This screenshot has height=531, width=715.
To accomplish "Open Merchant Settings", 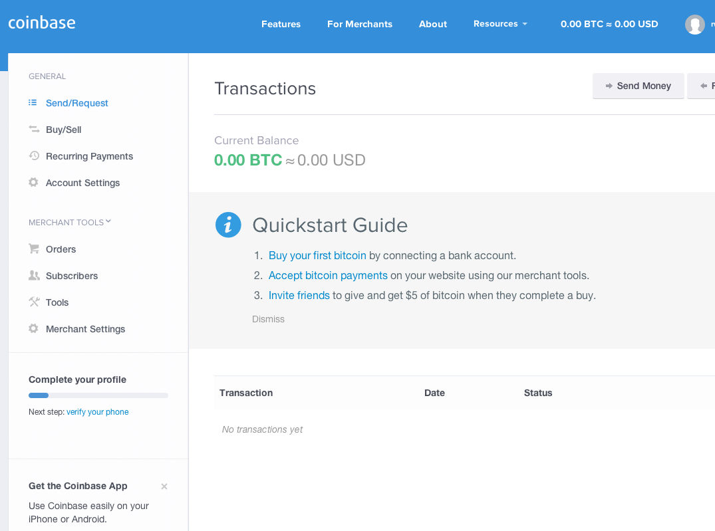I will [85, 329].
